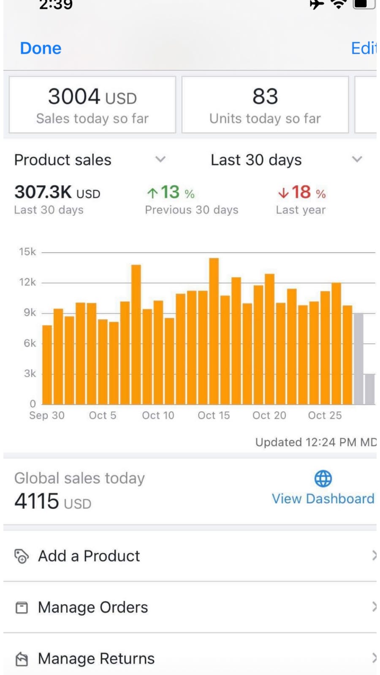Tap the Edit button

point(363,48)
